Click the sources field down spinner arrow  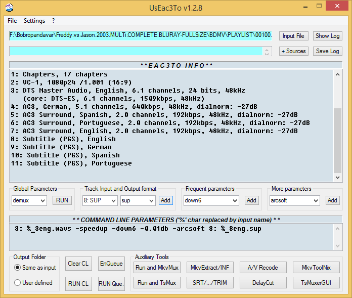267,54
